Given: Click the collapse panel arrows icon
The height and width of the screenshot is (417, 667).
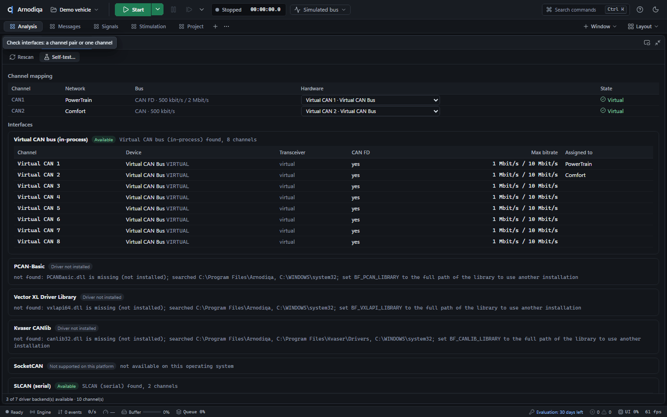Looking at the screenshot, I should tap(658, 43).
